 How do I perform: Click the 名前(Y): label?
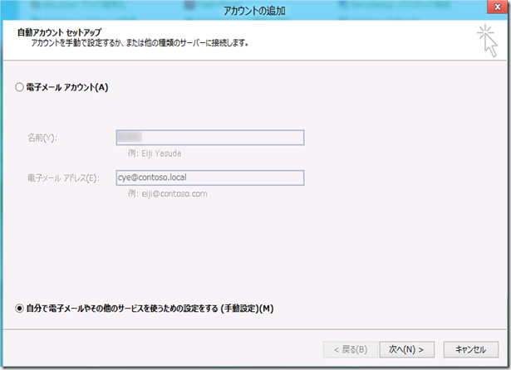coord(42,138)
